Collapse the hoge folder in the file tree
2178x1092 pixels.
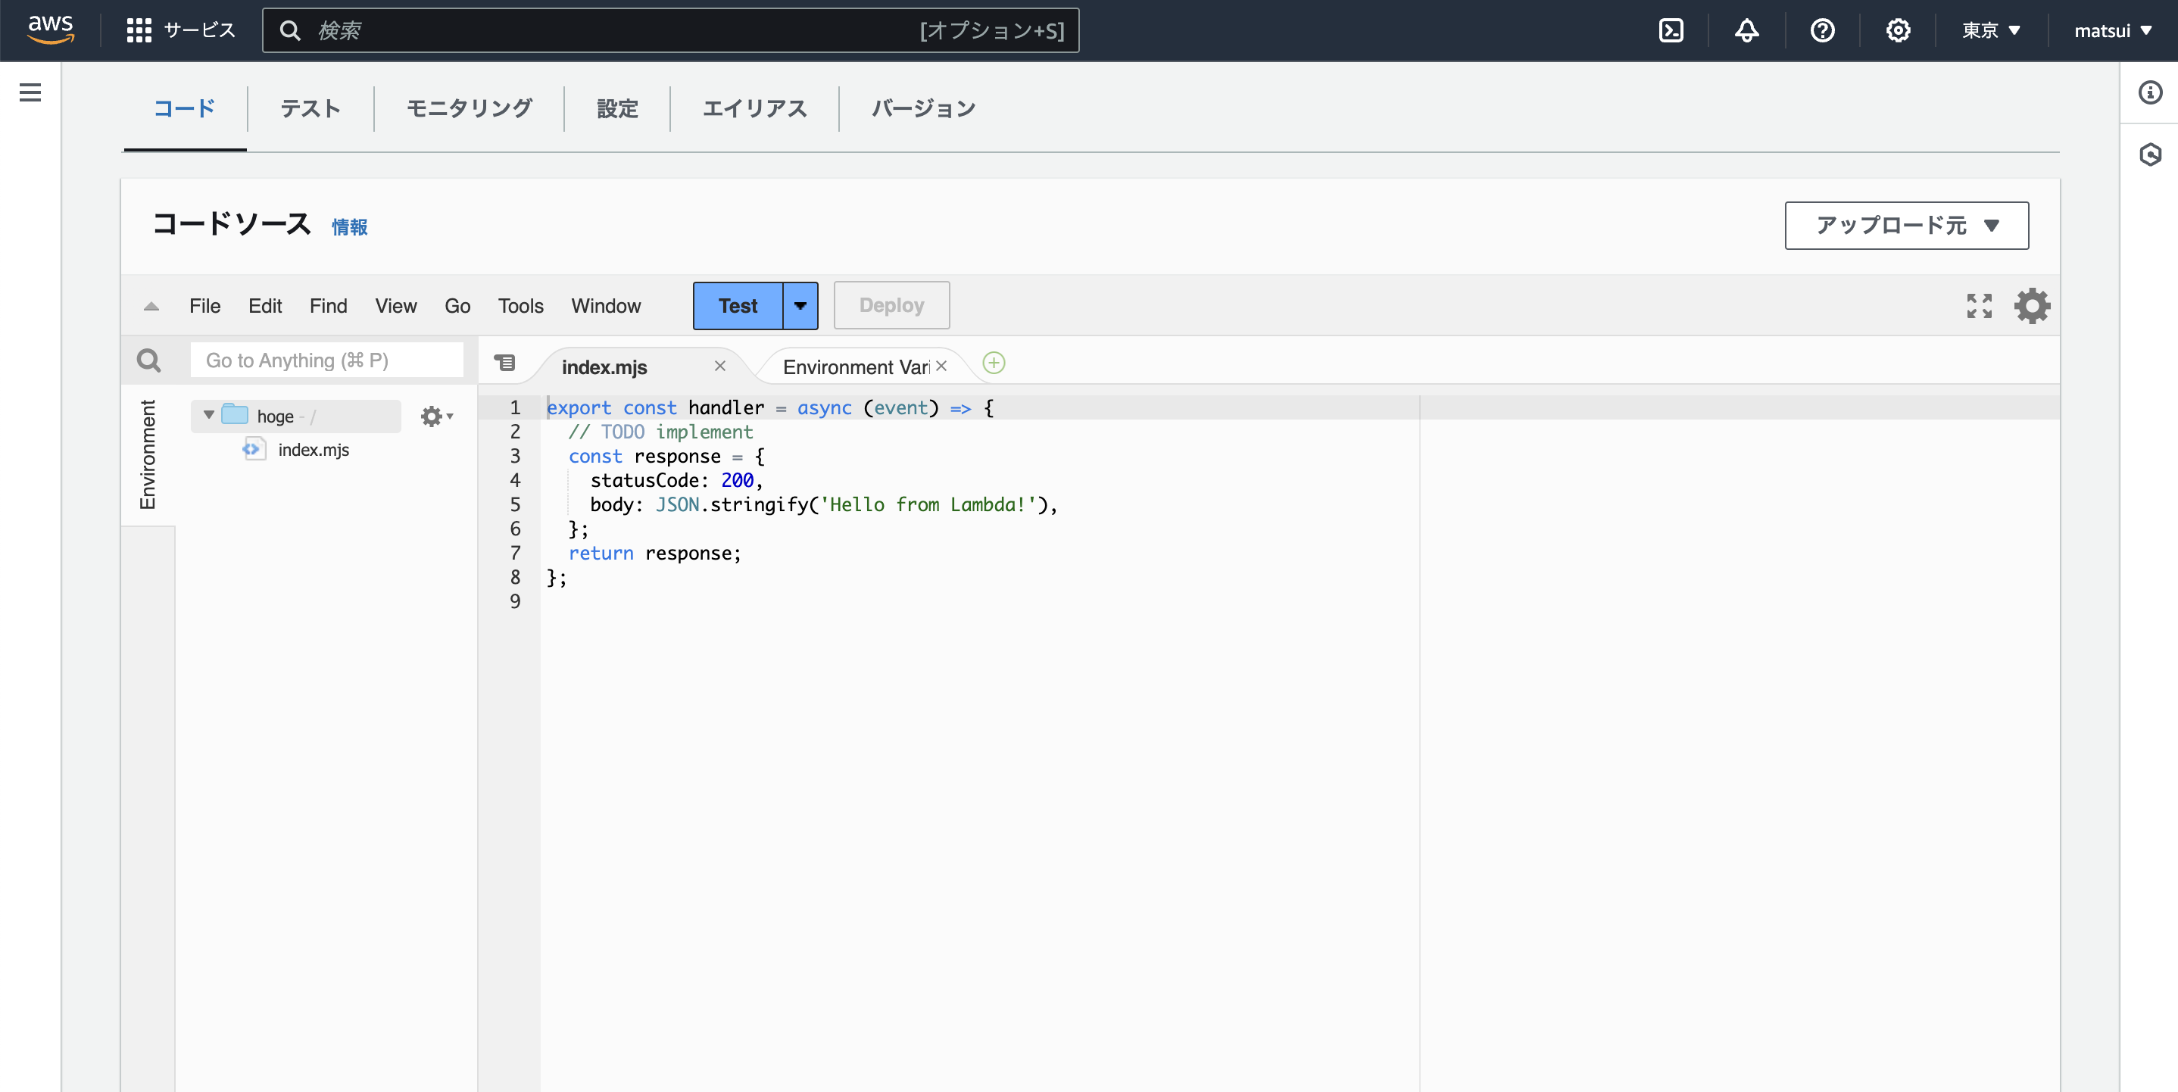208,415
